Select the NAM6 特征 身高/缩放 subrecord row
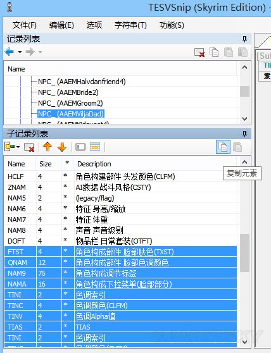 tap(120, 209)
